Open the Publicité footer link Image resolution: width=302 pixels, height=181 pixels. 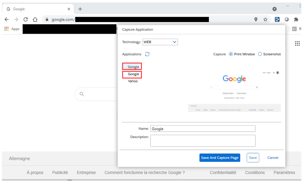60,172
